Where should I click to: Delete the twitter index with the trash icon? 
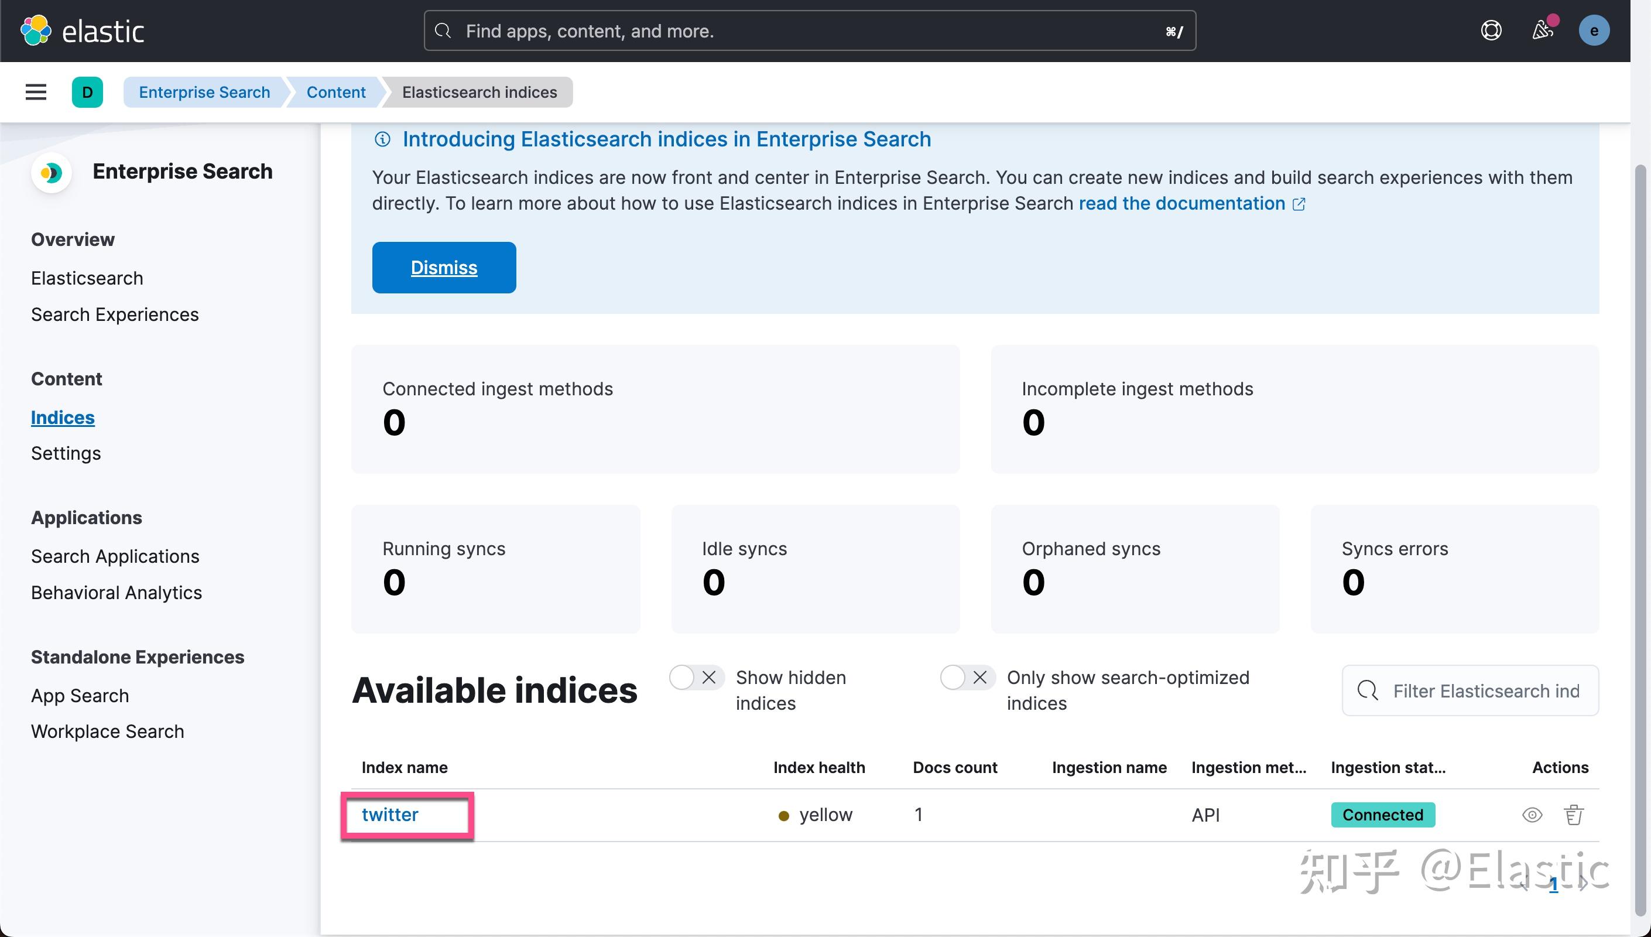(1573, 815)
